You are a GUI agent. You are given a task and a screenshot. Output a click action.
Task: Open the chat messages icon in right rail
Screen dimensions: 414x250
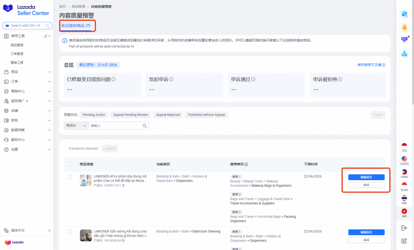pos(404,14)
